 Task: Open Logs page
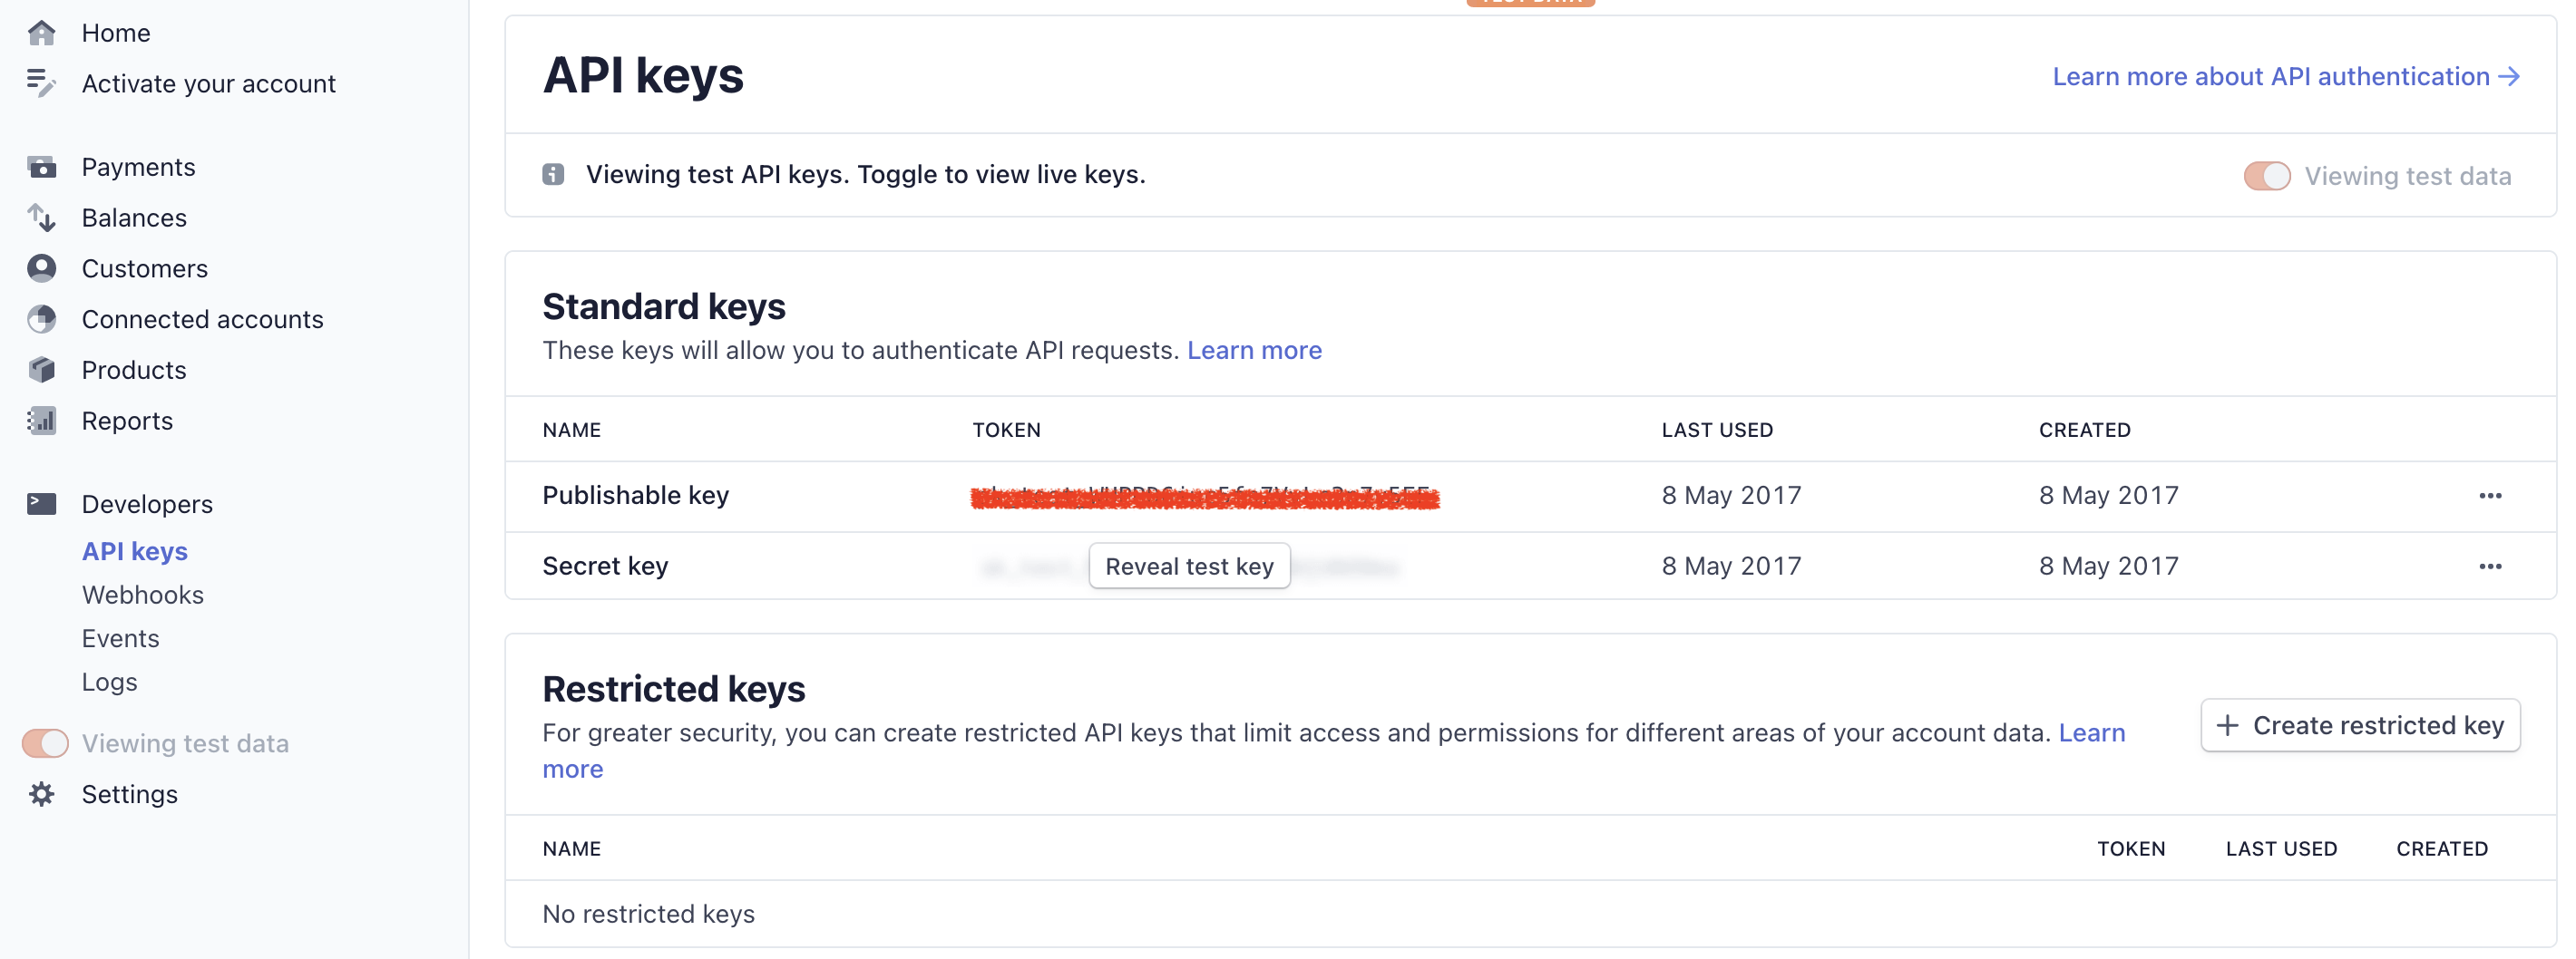tap(109, 683)
